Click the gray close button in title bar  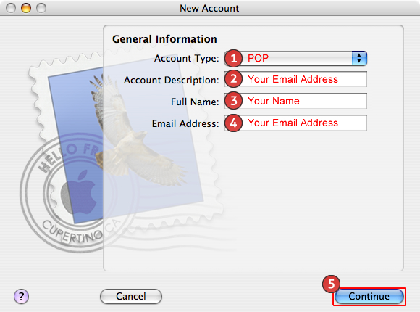(11, 8)
